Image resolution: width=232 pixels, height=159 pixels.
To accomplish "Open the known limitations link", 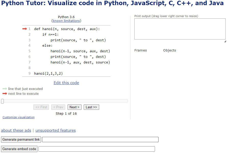I will pyautogui.click(x=66, y=21).
